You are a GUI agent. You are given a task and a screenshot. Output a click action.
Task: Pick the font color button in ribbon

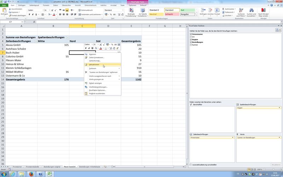pos(54,15)
